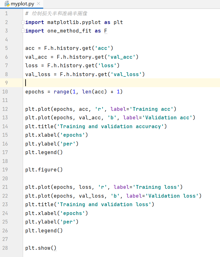This screenshot has width=220, height=257.
Task: Click 'plt.figure()' on line 19
Action: click(44, 170)
